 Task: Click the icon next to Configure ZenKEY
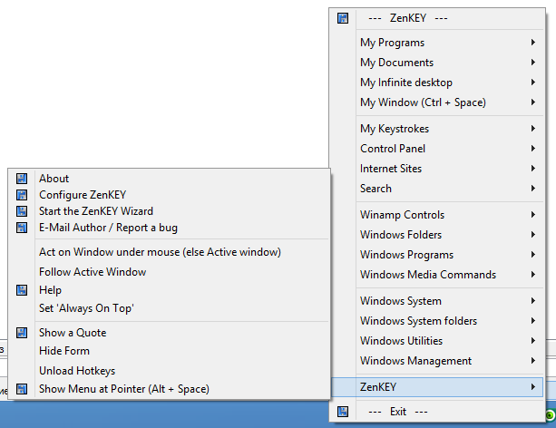click(22, 195)
